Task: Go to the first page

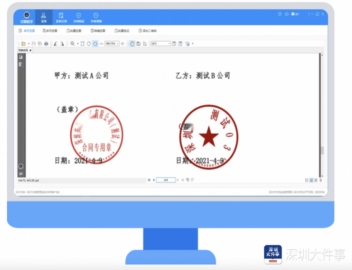Action: (x=149, y=180)
